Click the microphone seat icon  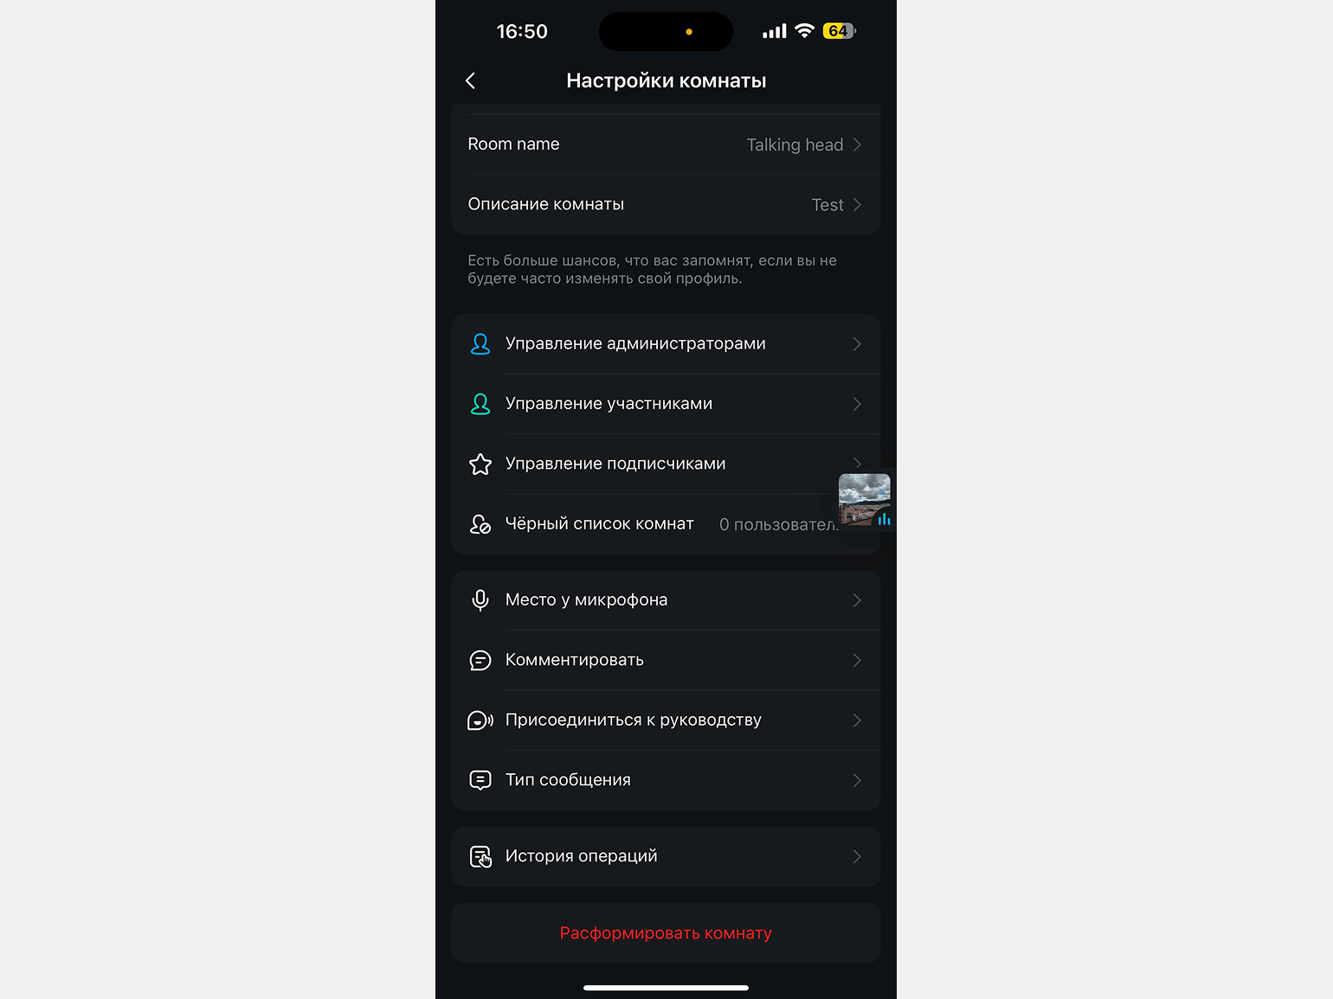pyautogui.click(x=480, y=600)
